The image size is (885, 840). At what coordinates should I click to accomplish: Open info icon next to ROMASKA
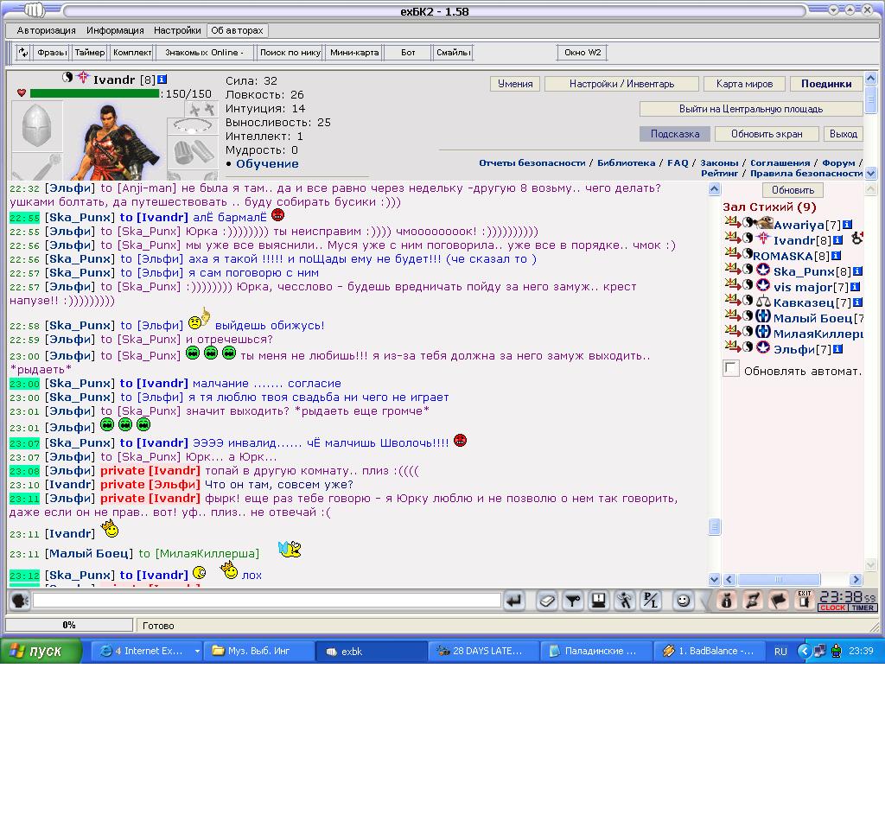[x=836, y=256]
